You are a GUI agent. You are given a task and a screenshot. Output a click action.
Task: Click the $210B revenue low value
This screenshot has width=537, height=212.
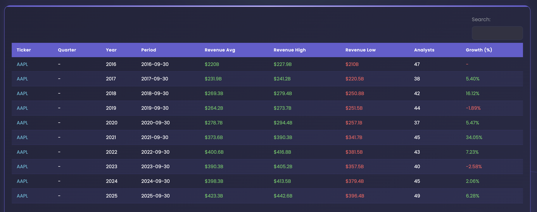[x=352, y=64]
